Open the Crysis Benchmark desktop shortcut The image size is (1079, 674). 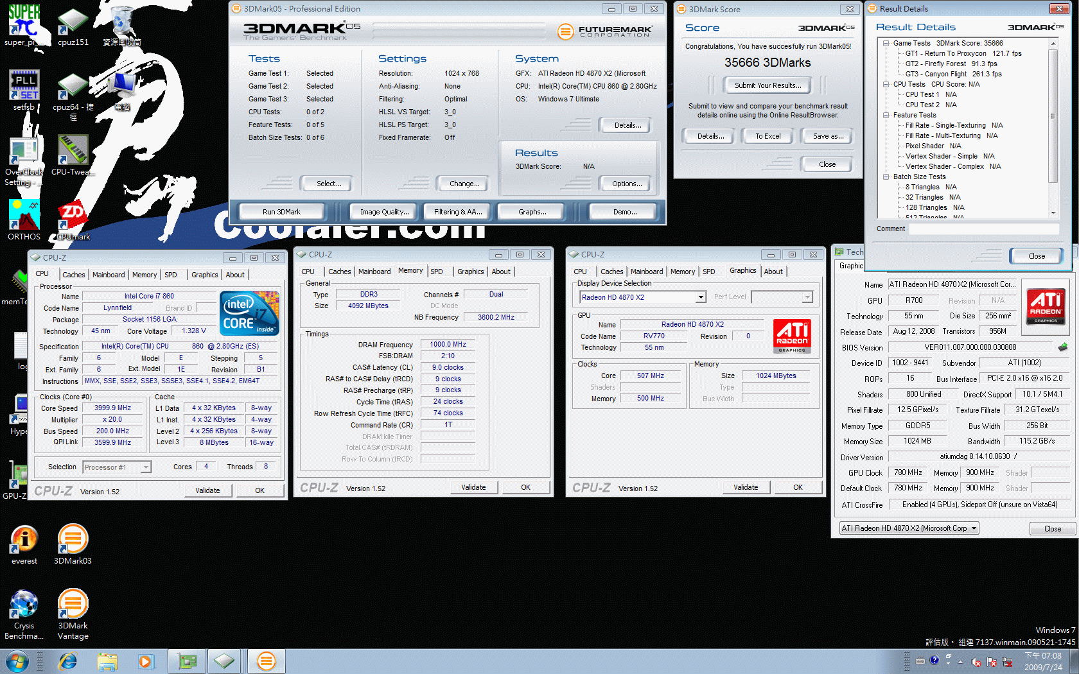click(24, 605)
